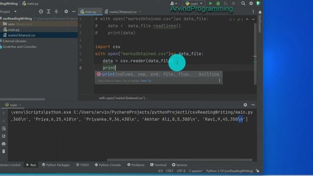Select csvReadingWriting project root
Screen dimensions: 313x176
pyautogui.click(x=17, y=19)
